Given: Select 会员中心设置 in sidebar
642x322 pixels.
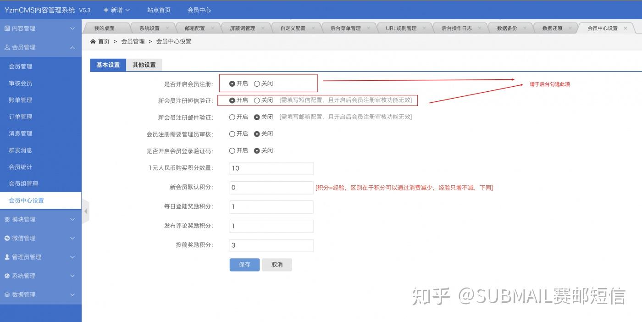Looking at the screenshot, I should [x=41, y=200].
